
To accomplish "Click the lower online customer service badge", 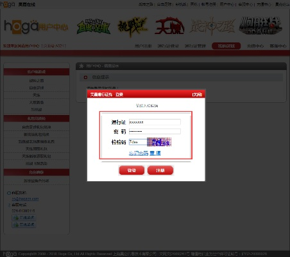I will 24,225.
